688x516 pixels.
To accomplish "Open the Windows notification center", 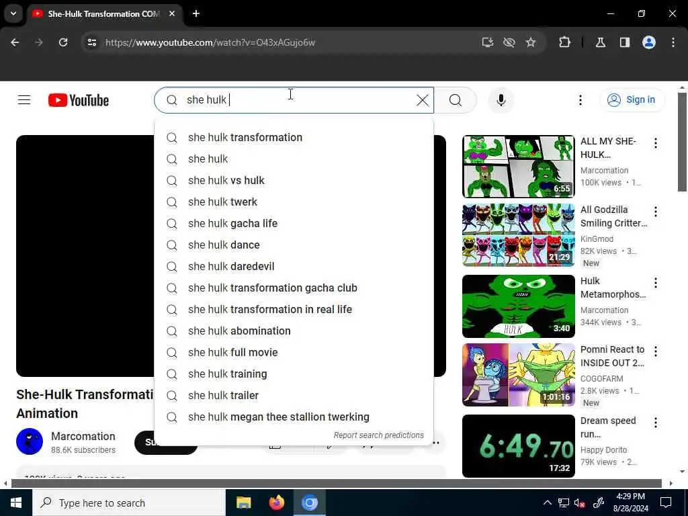I will pyautogui.click(x=666, y=503).
